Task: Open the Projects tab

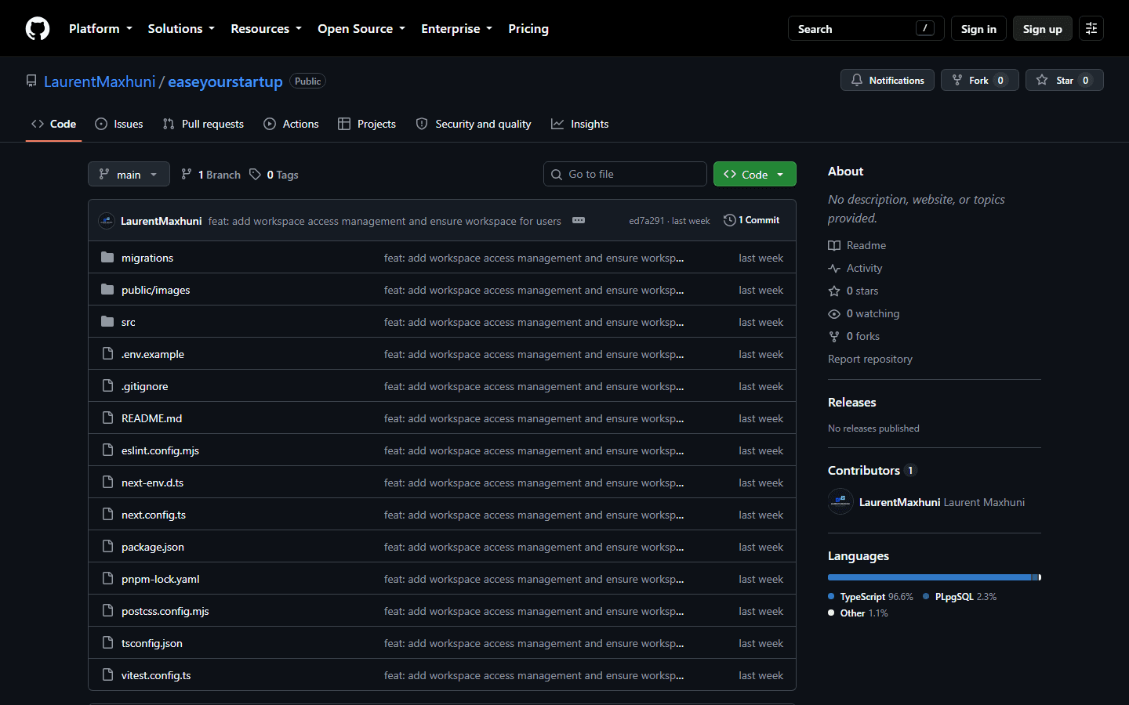Action: click(x=367, y=124)
